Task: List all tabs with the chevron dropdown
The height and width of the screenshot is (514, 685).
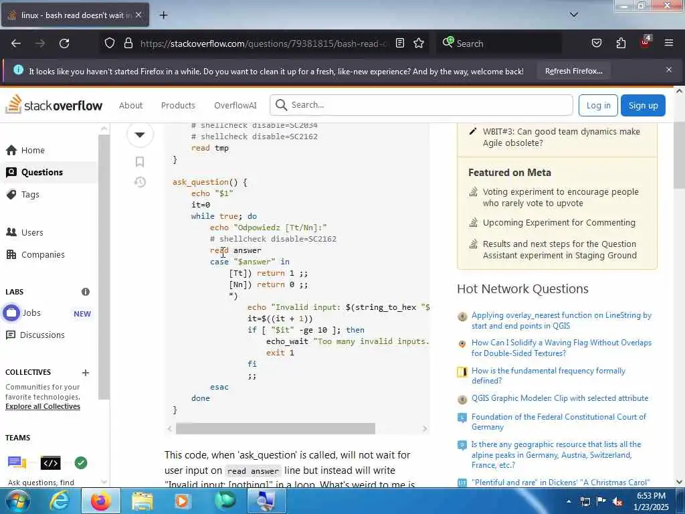Action: click(574, 15)
